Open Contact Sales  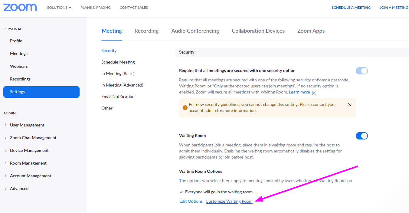click(134, 8)
